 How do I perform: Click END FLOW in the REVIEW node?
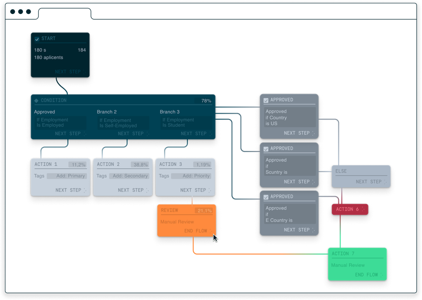point(196,230)
